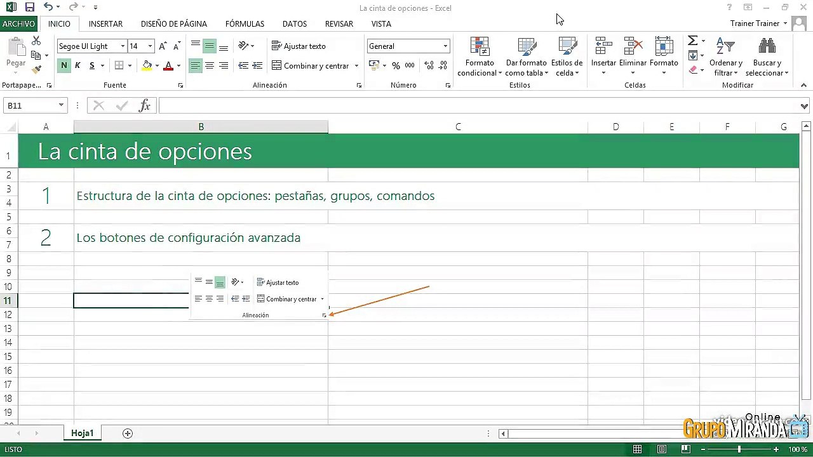The height and width of the screenshot is (457, 813).
Task: Expand the font color palette arrow
Action: pos(178,65)
